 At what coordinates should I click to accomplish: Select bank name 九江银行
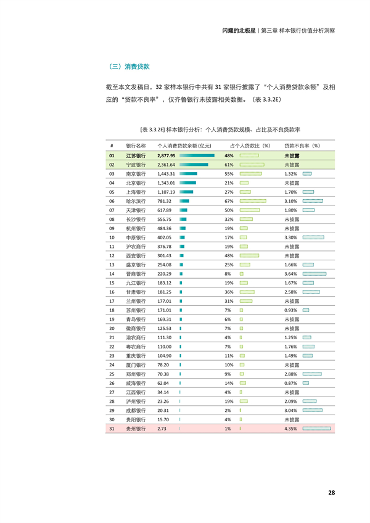pos(136,283)
